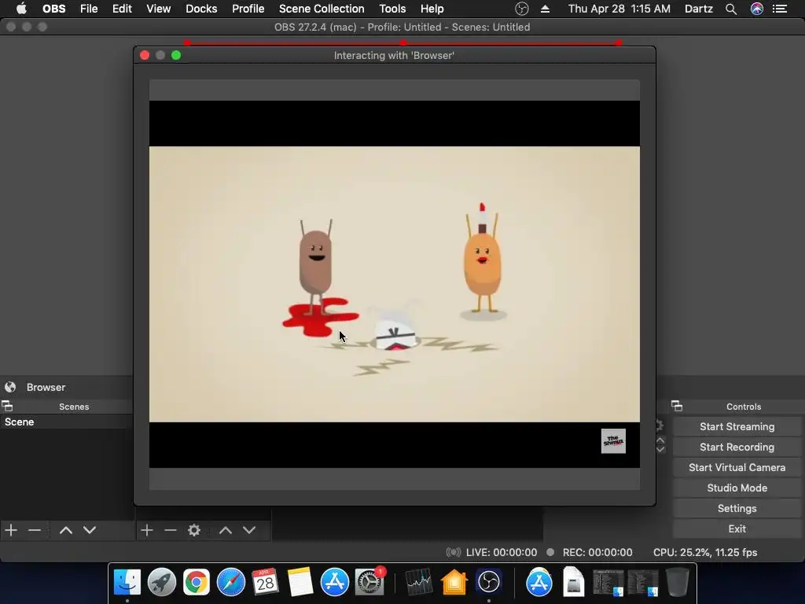Viewport: 805px width, 604px height.
Task: Move the source down with the Sources down arrow
Action: pos(249,530)
